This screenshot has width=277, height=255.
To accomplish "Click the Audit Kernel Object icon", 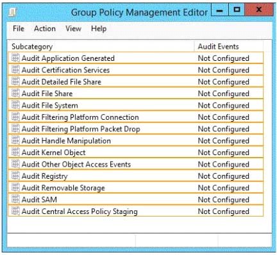I will click(x=15, y=152).
